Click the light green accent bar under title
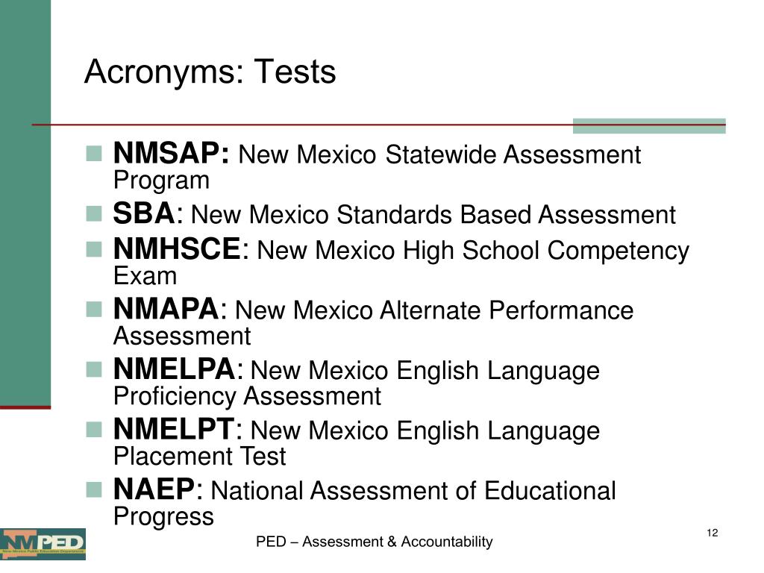This screenshot has width=764, height=573. pos(649,125)
